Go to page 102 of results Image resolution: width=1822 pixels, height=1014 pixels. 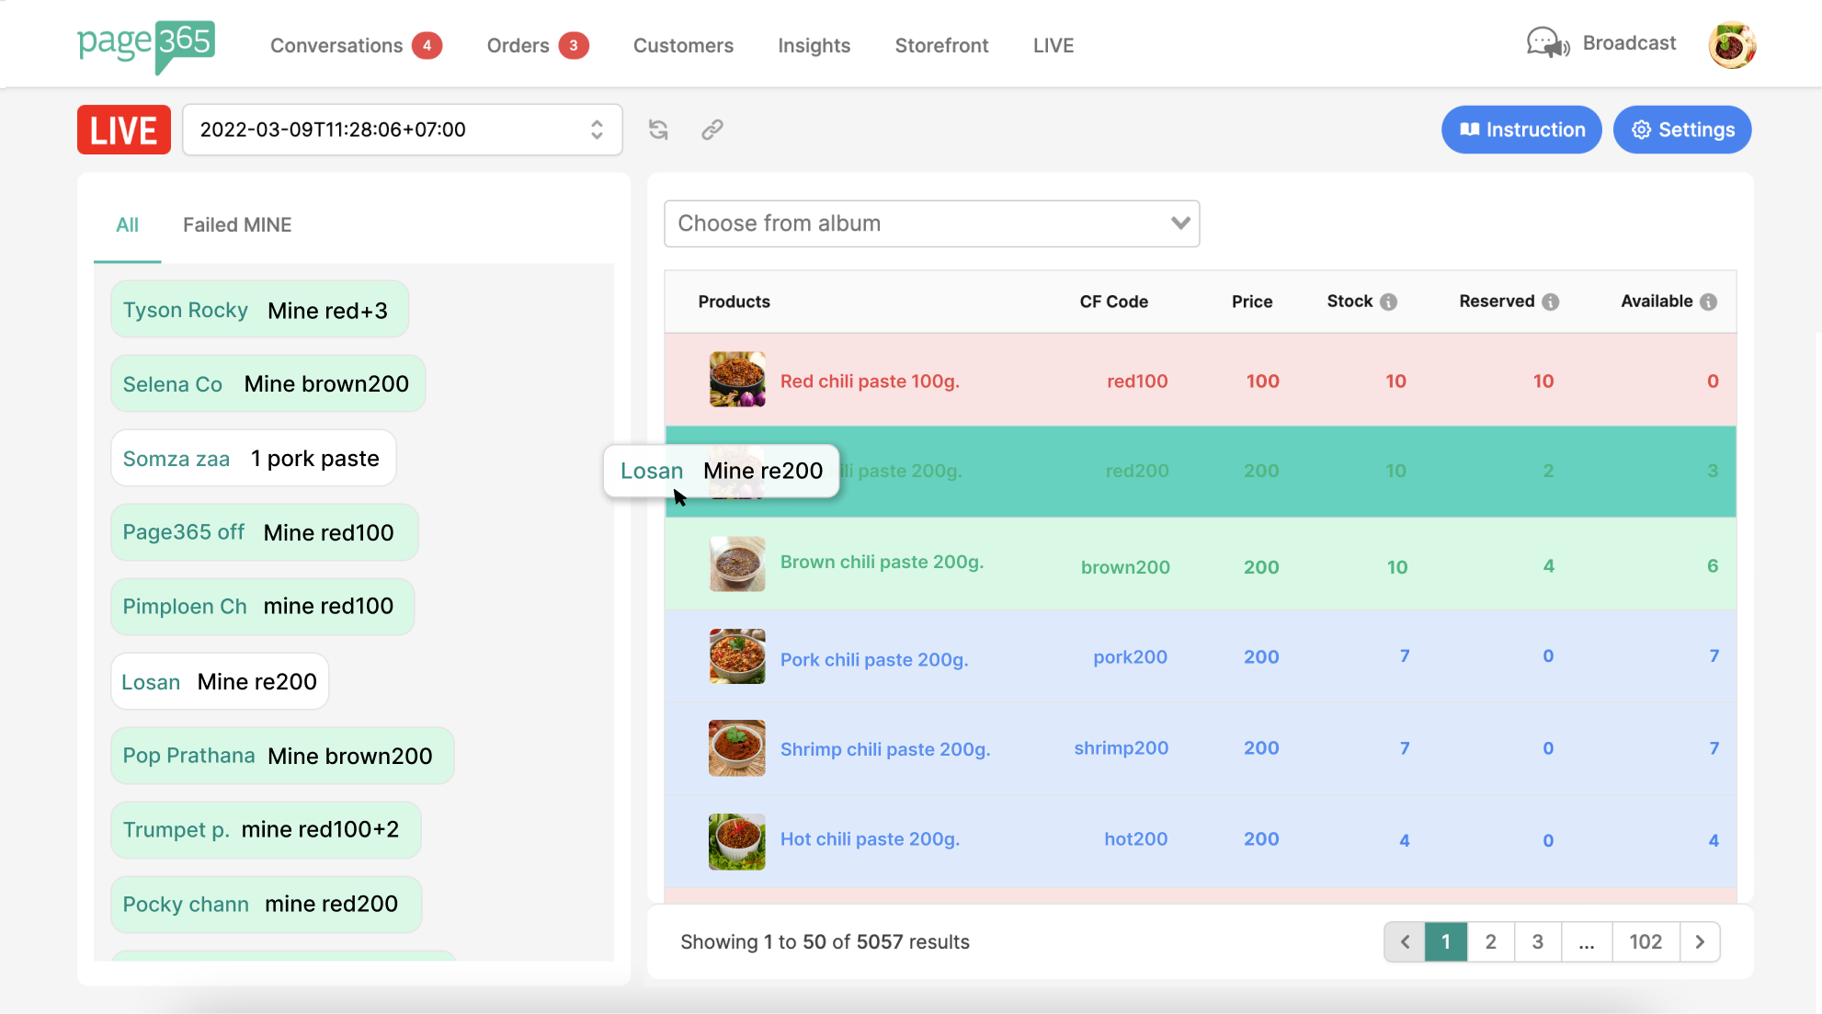click(1645, 941)
